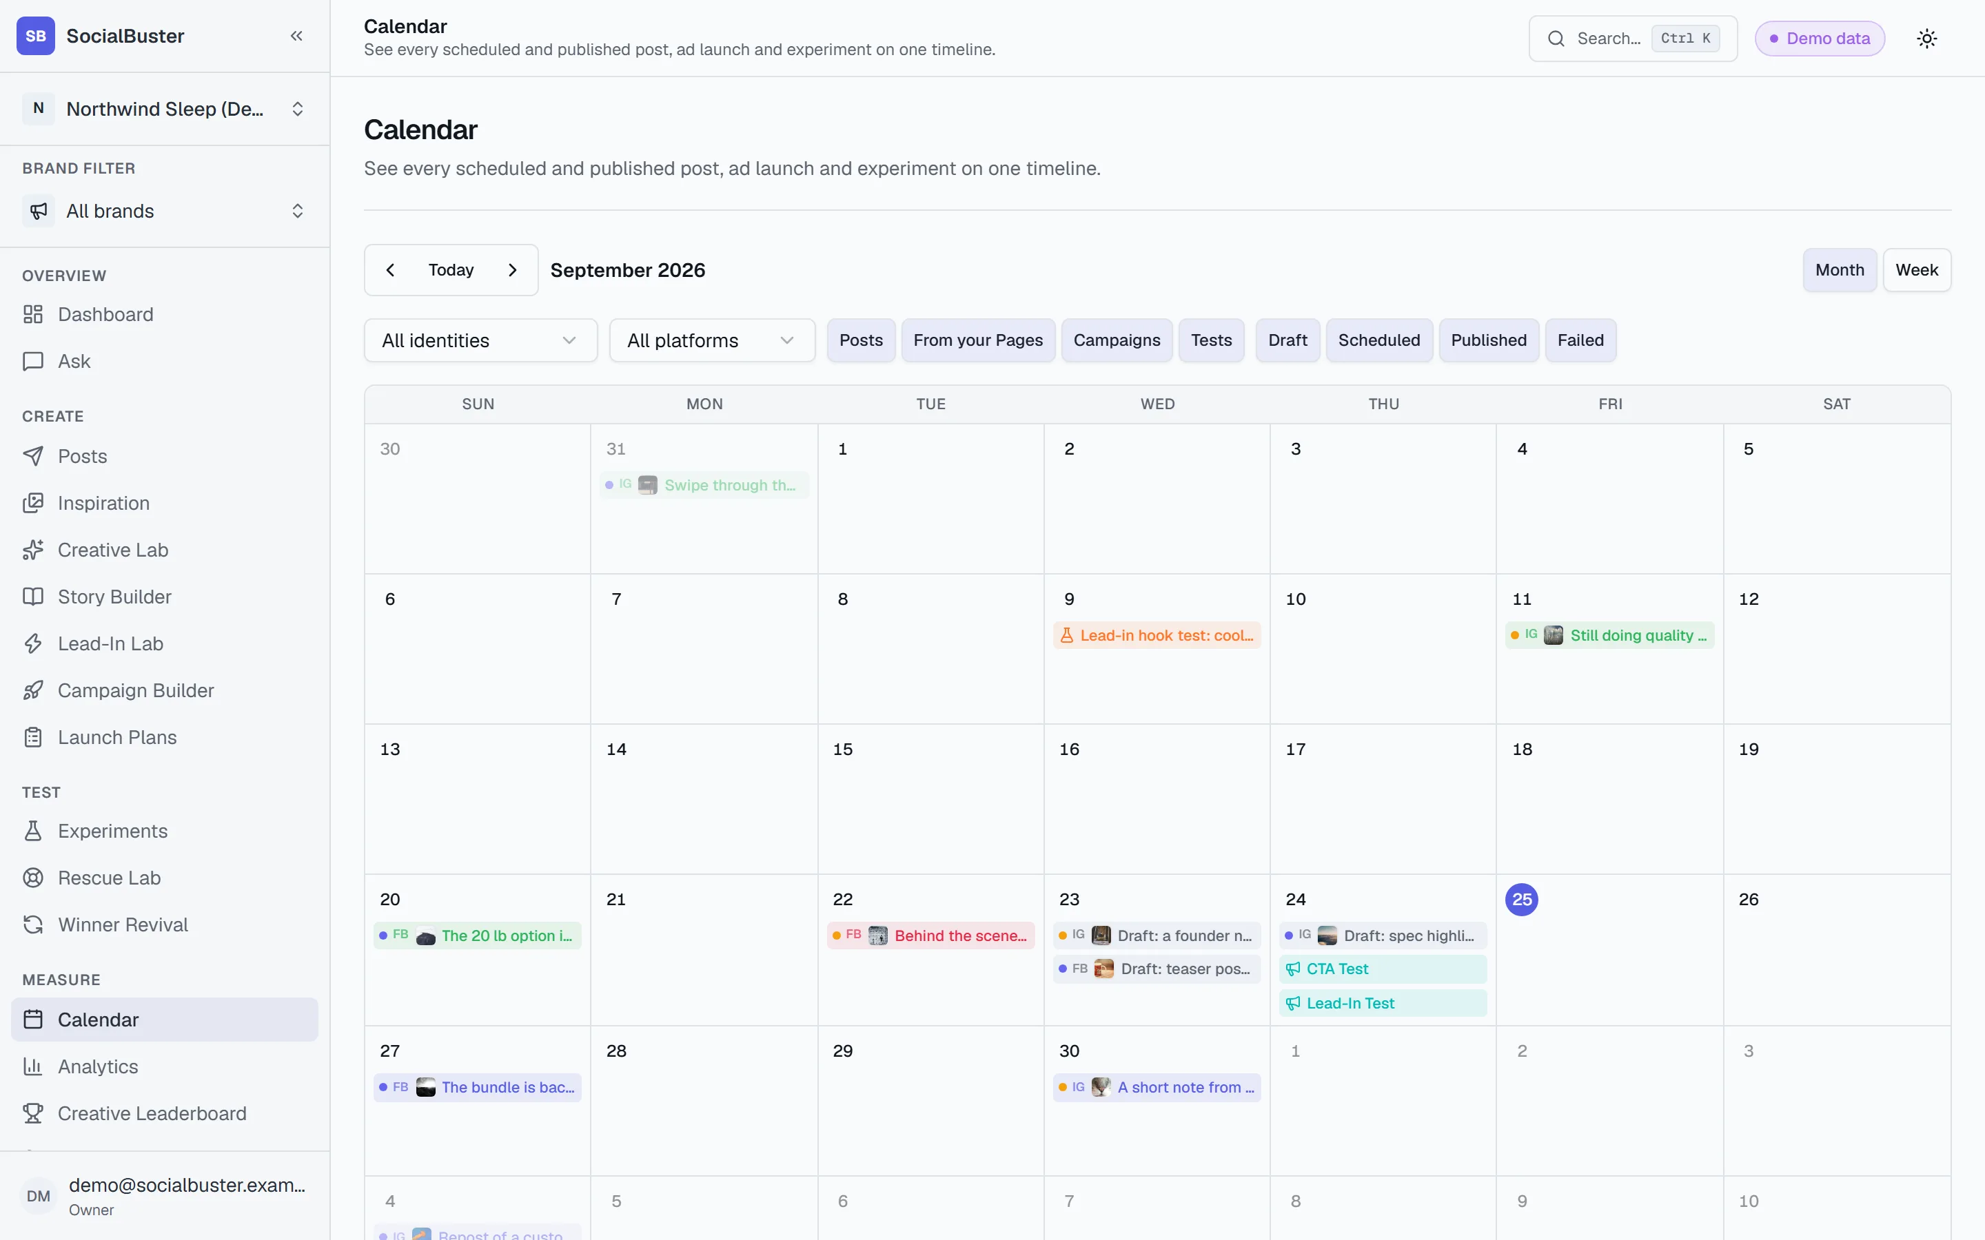Click the Analytics bar chart icon
The width and height of the screenshot is (1985, 1240).
click(33, 1066)
